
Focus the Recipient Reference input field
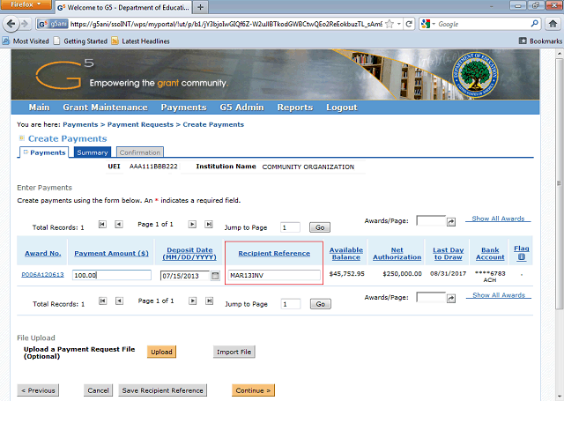(274, 276)
